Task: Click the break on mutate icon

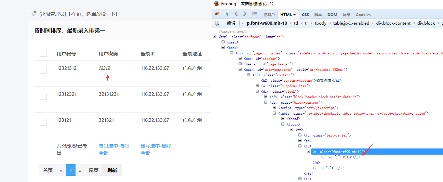Action: 217,23
